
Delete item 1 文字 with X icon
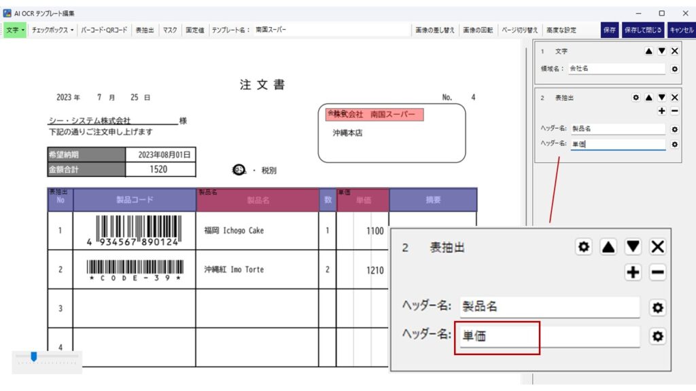click(675, 51)
